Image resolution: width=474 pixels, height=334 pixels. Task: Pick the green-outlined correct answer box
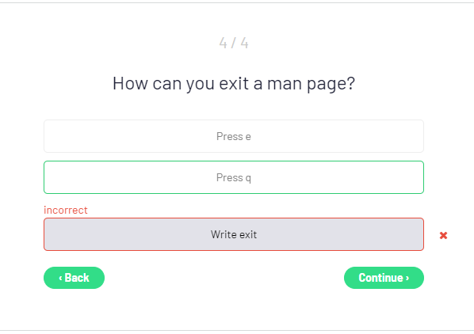pos(234,177)
